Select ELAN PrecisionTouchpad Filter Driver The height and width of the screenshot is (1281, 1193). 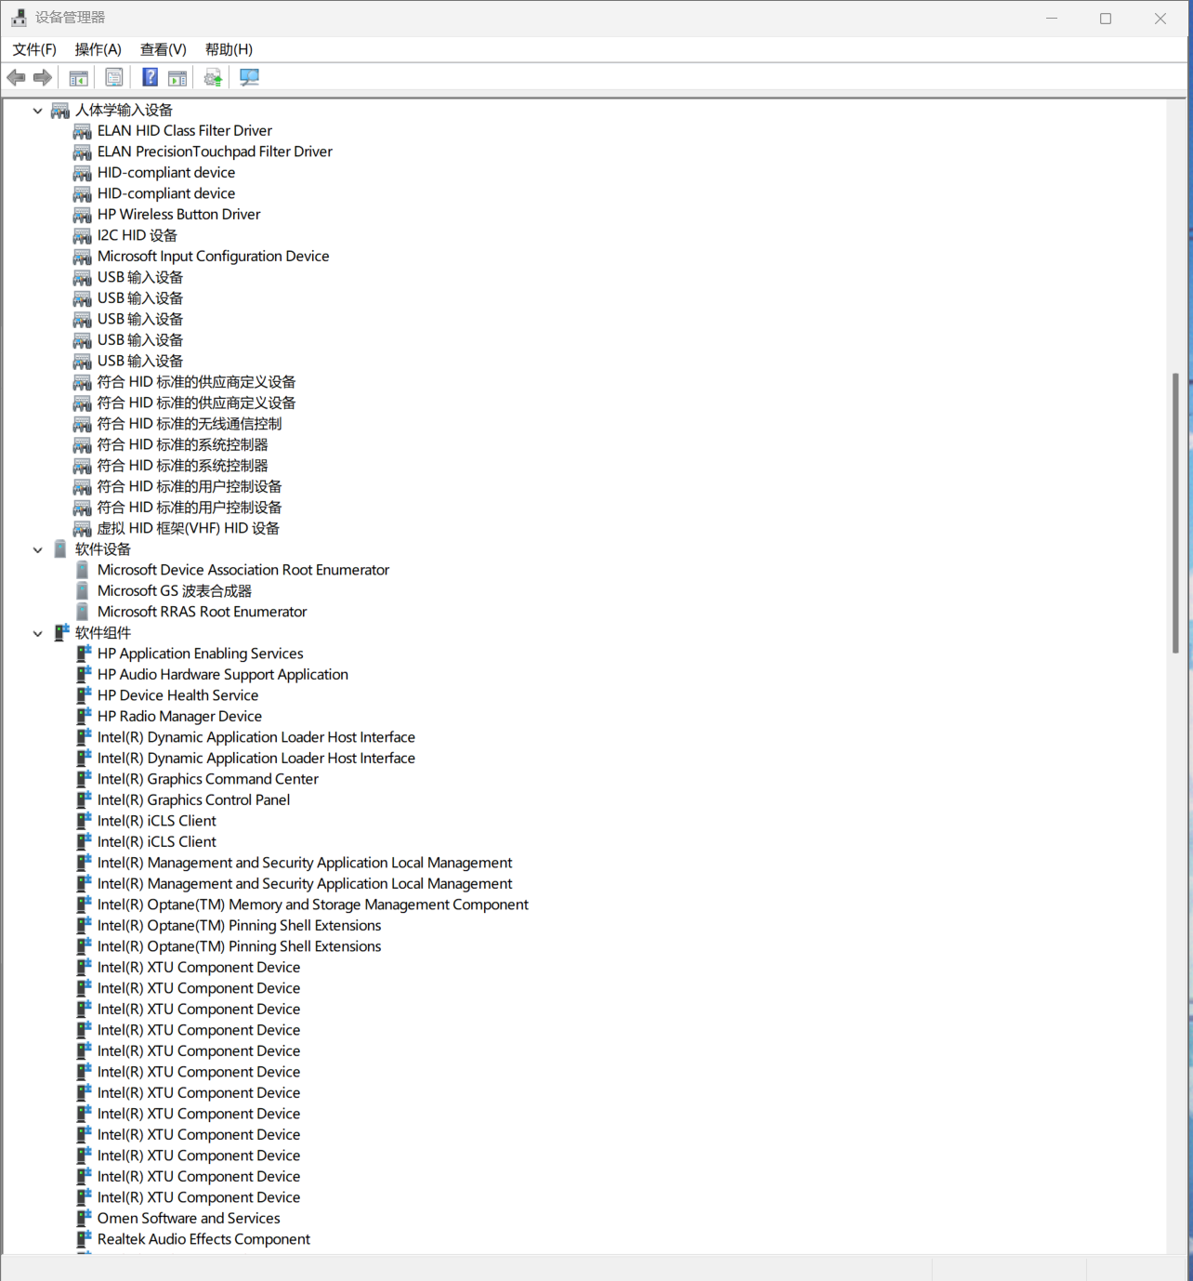[215, 152]
